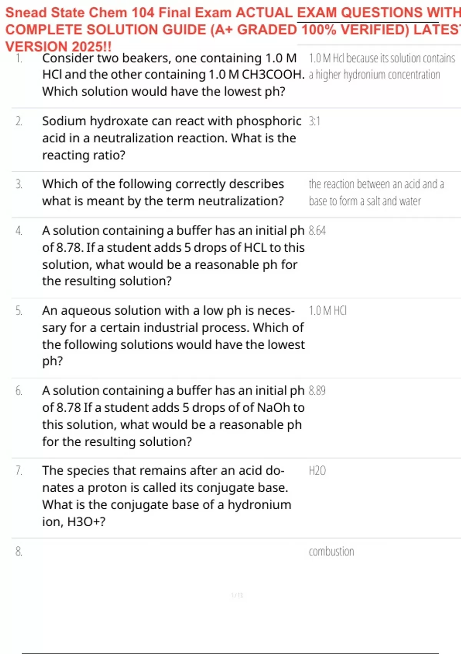Click the answer '8.89'
The width and height of the screenshot is (461, 654).
coord(317,390)
